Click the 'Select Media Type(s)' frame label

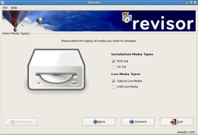coord(16,34)
